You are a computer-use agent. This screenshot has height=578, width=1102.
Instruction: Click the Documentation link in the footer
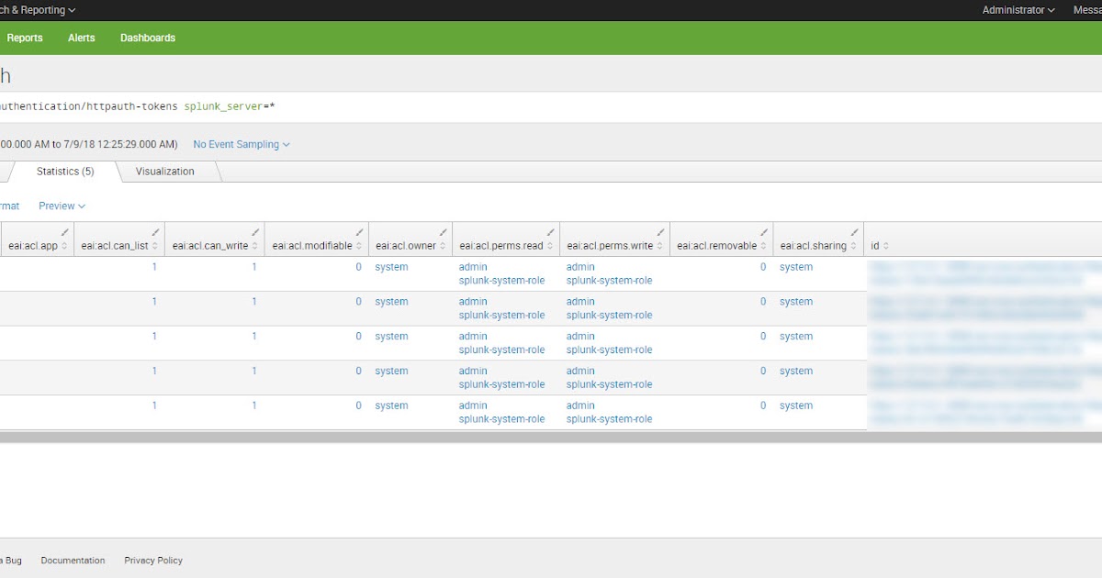click(x=73, y=560)
